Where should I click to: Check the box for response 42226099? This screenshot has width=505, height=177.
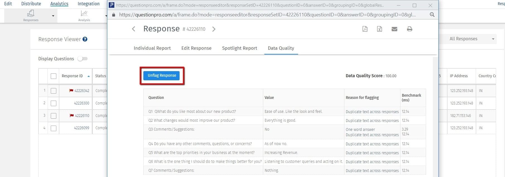(x=54, y=128)
